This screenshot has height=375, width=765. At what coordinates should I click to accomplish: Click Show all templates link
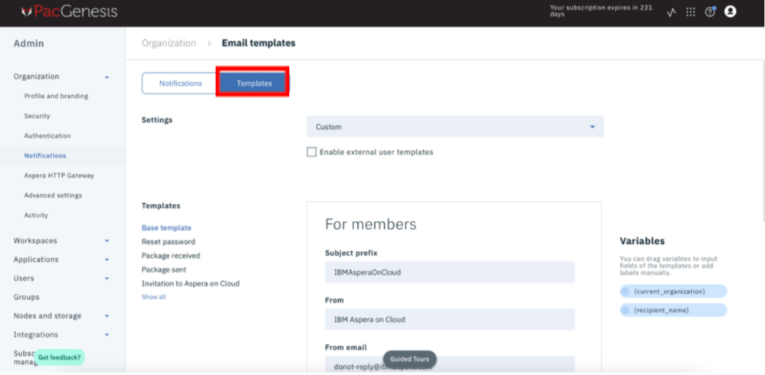pos(153,297)
